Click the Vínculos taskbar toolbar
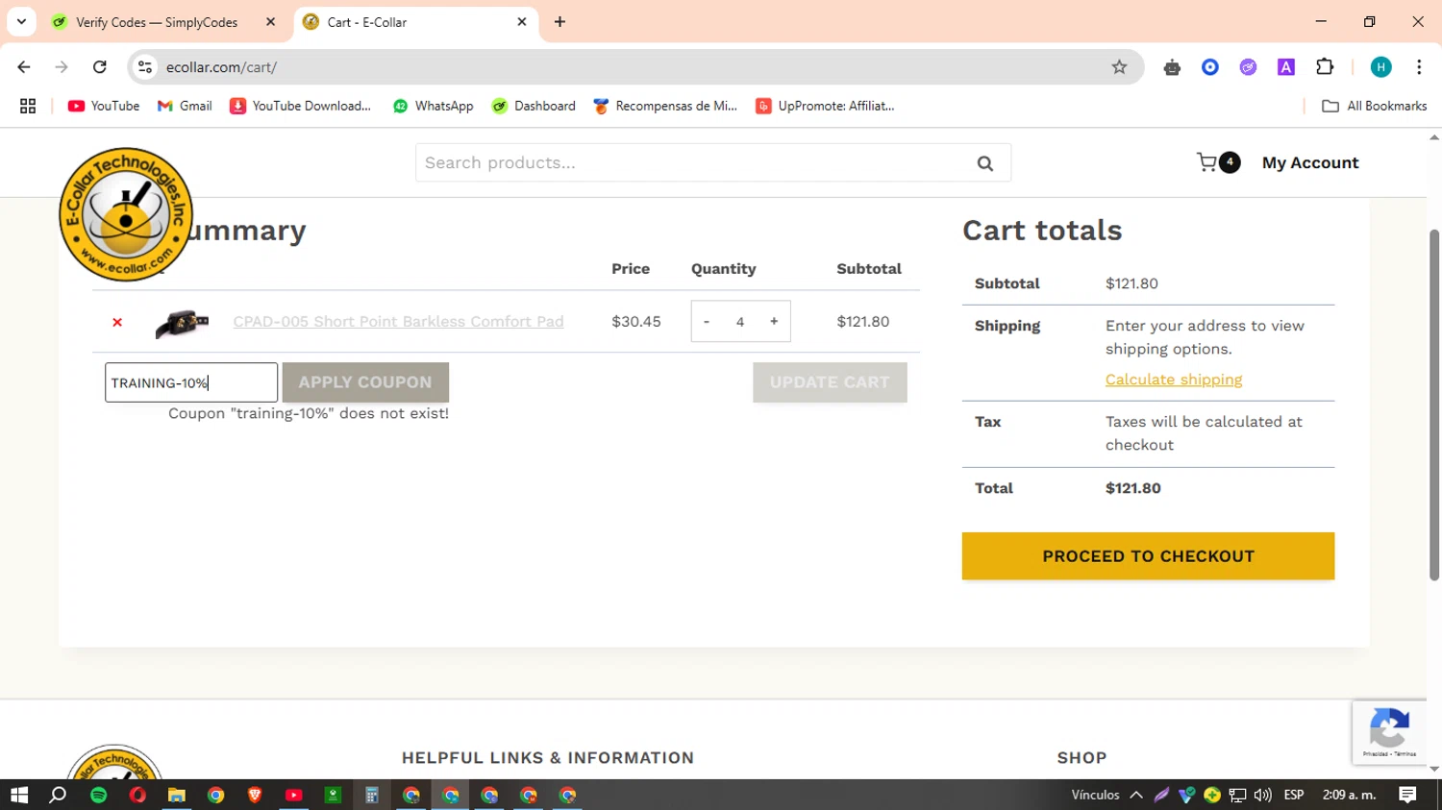Image resolution: width=1442 pixels, height=810 pixels. click(1095, 795)
